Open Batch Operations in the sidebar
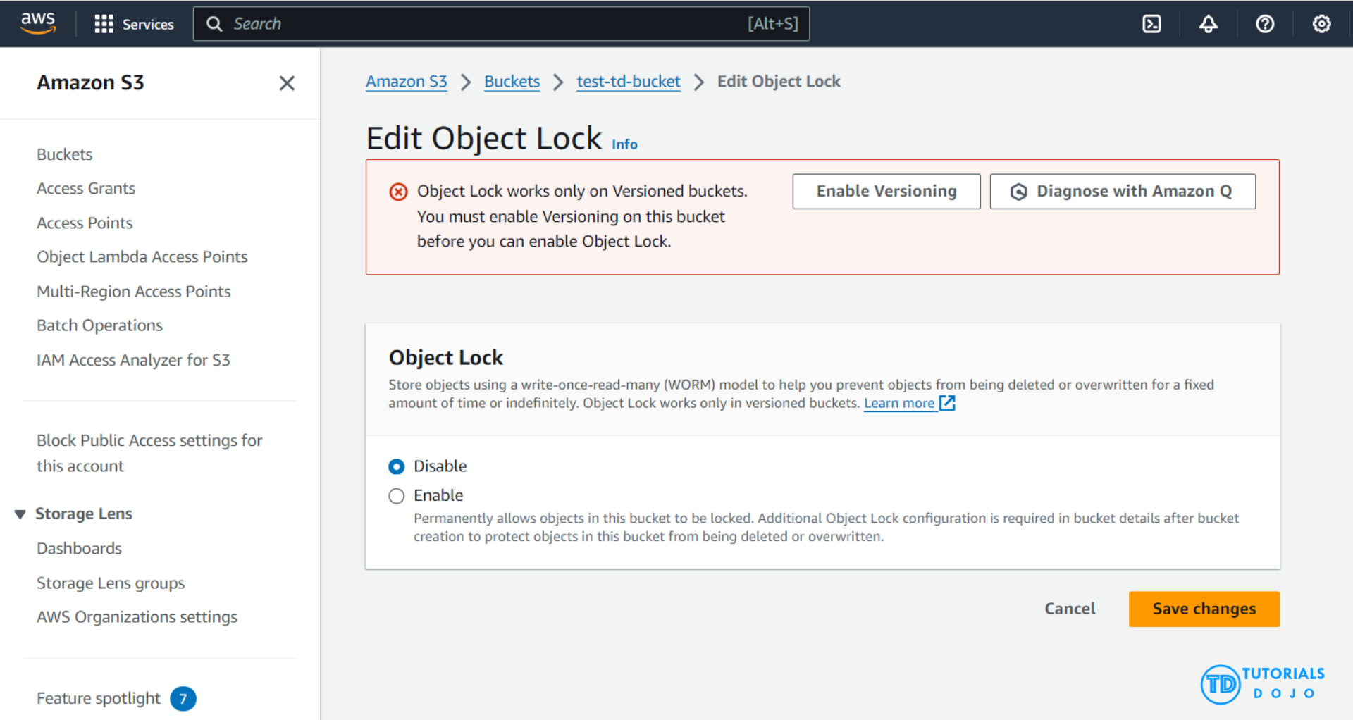The height and width of the screenshot is (720, 1353). (x=99, y=325)
